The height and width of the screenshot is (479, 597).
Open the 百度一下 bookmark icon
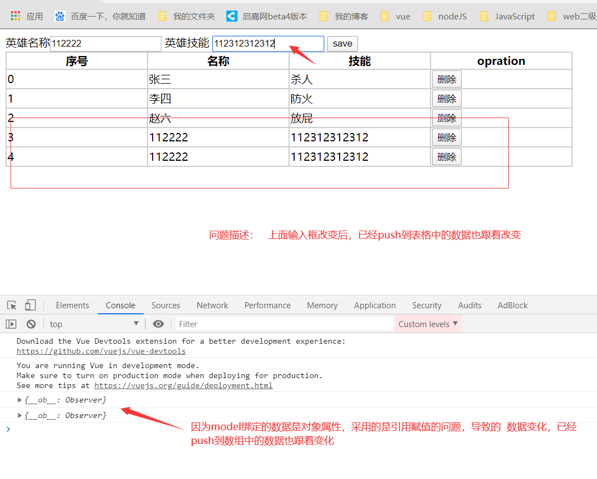click(60, 17)
